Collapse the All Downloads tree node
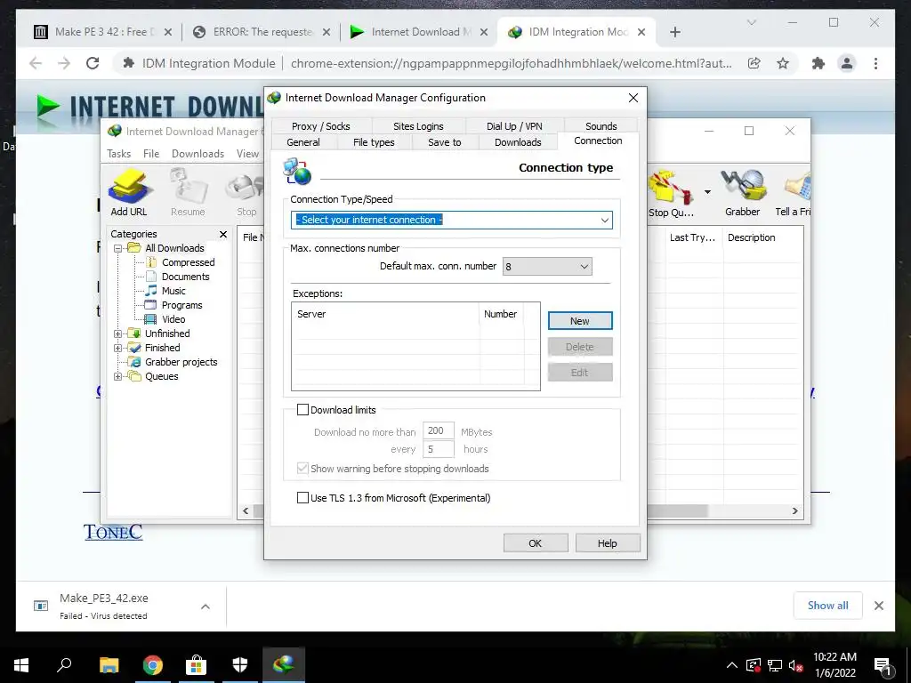This screenshot has width=911, height=683. (118, 249)
